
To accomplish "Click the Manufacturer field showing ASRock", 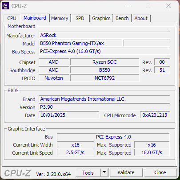I will pyautogui.click(x=104, y=35).
